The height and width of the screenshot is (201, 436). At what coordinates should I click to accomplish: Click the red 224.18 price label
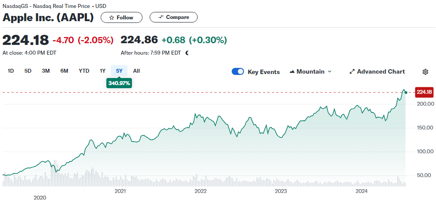424,92
